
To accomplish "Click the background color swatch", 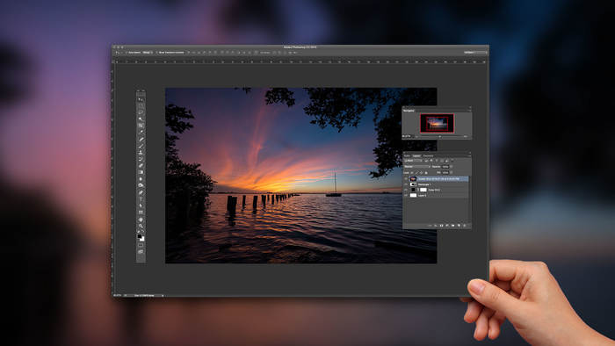I will pyautogui.click(x=142, y=239).
